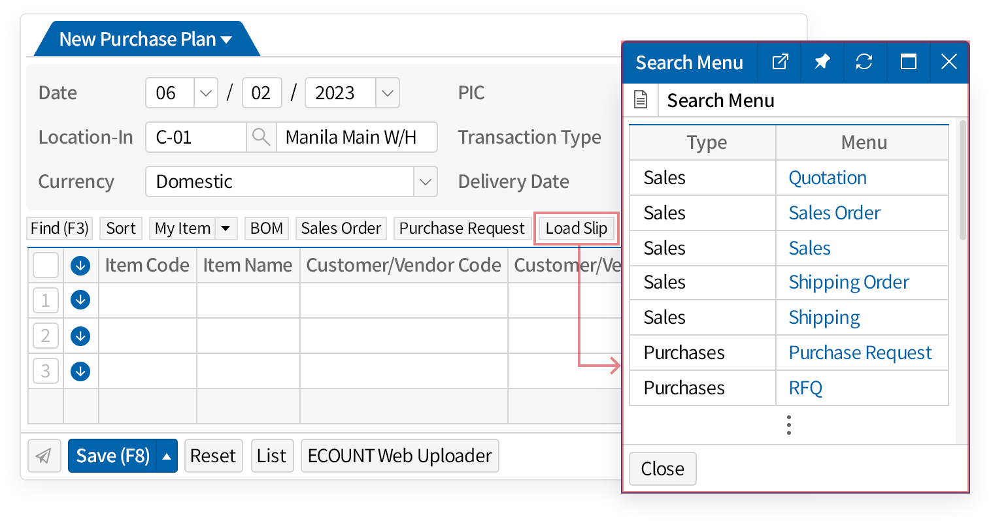Pin the Search Menu panel
The width and height of the screenshot is (991, 521).
point(822,62)
